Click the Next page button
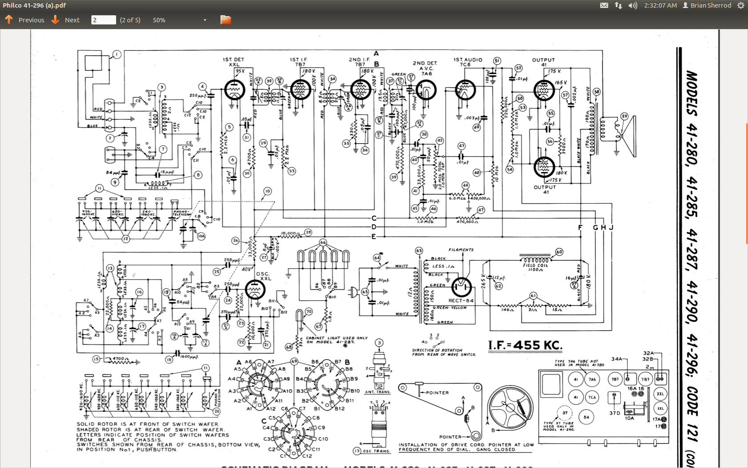This screenshot has width=748, height=468. pyautogui.click(x=65, y=20)
